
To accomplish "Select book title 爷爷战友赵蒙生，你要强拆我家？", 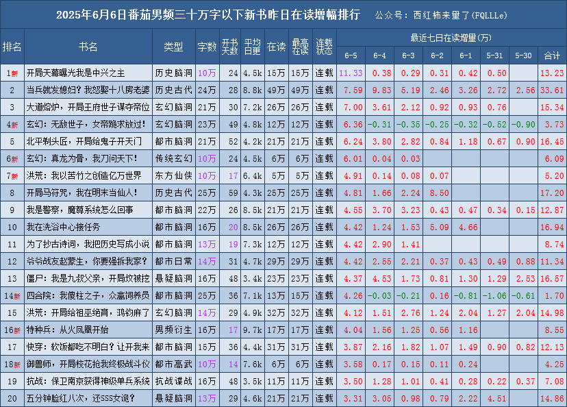I will point(87,261).
